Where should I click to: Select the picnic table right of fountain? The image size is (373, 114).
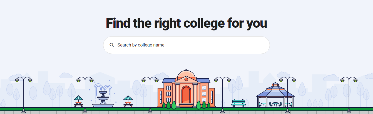pyautogui.click(x=128, y=102)
